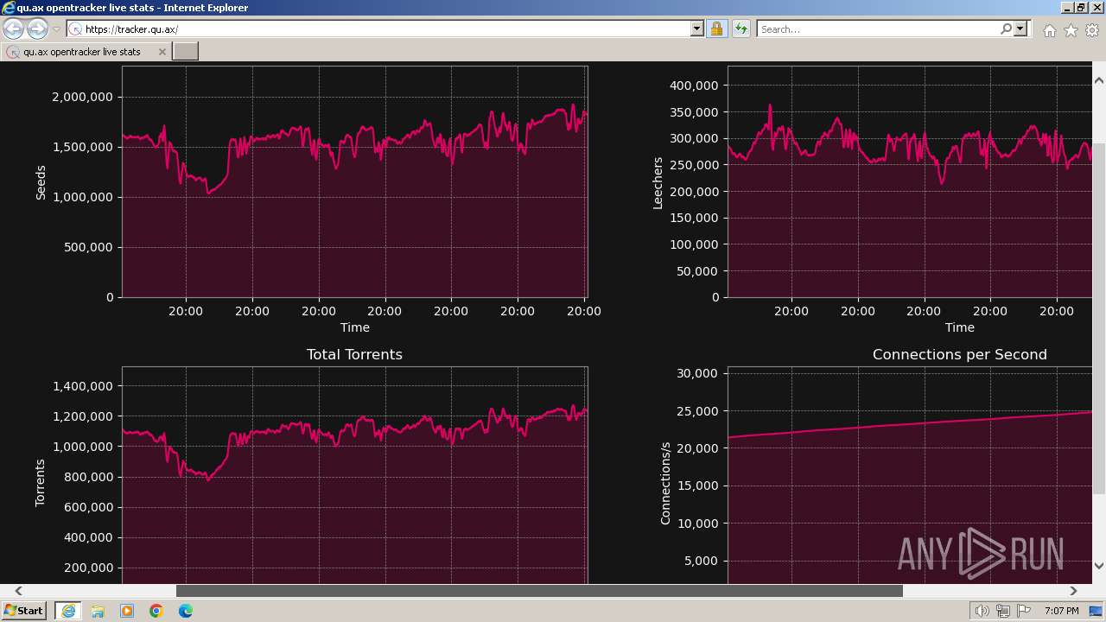Expand the address bar URL dropdown
Screen dimensions: 1106x622
pyautogui.click(x=697, y=29)
